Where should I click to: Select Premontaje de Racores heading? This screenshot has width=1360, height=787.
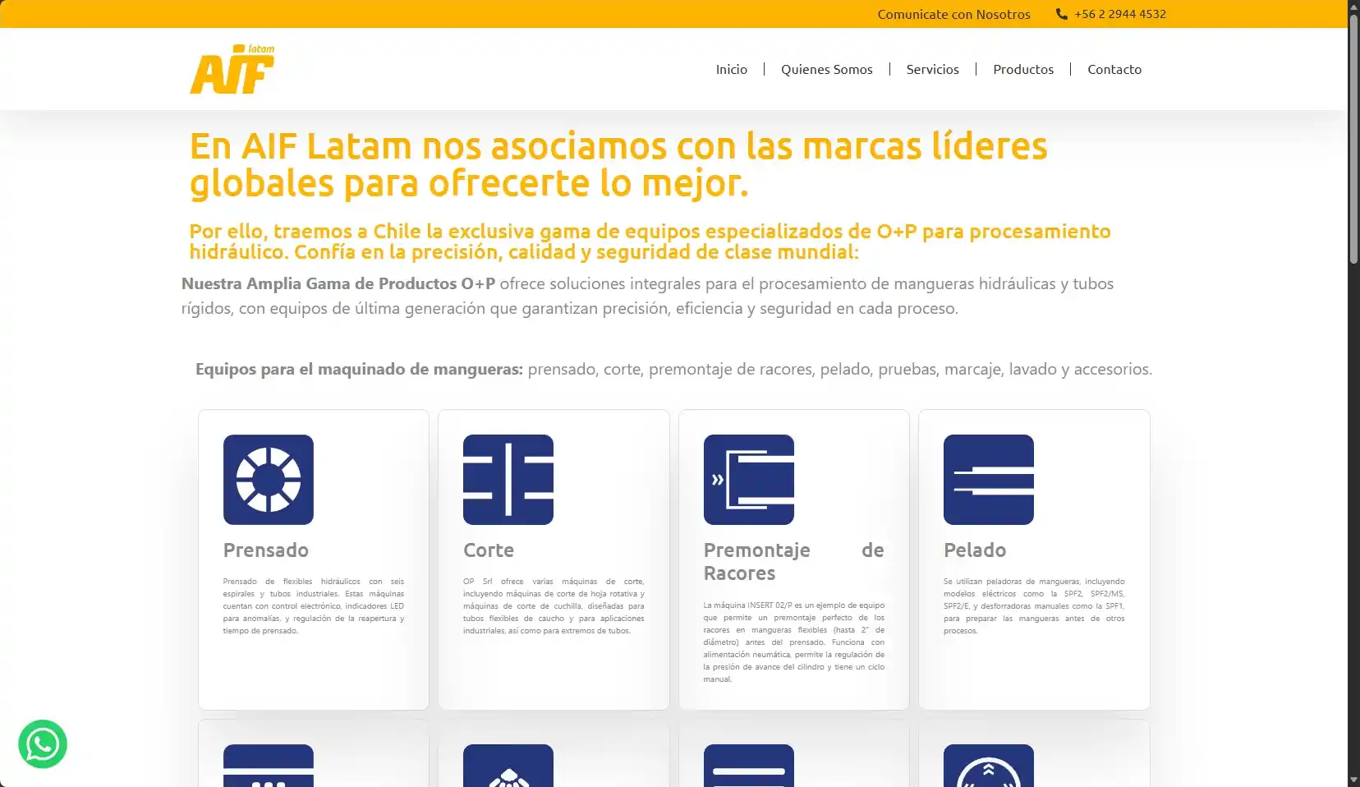pyautogui.click(x=794, y=562)
